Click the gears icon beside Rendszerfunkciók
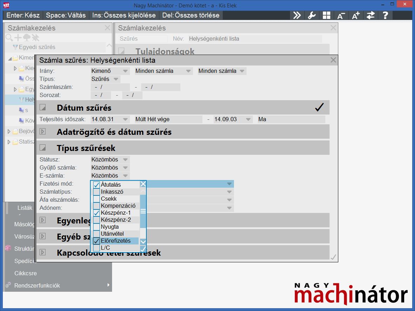415x311 pixels. (x=8, y=285)
